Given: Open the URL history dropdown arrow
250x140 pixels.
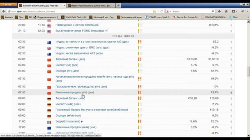Looking at the screenshot, I should (158, 11).
